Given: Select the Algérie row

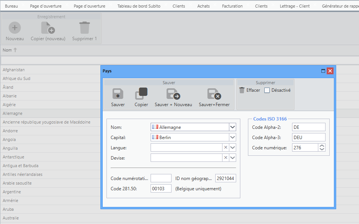Looking at the screenshot, I should click(9, 105).
